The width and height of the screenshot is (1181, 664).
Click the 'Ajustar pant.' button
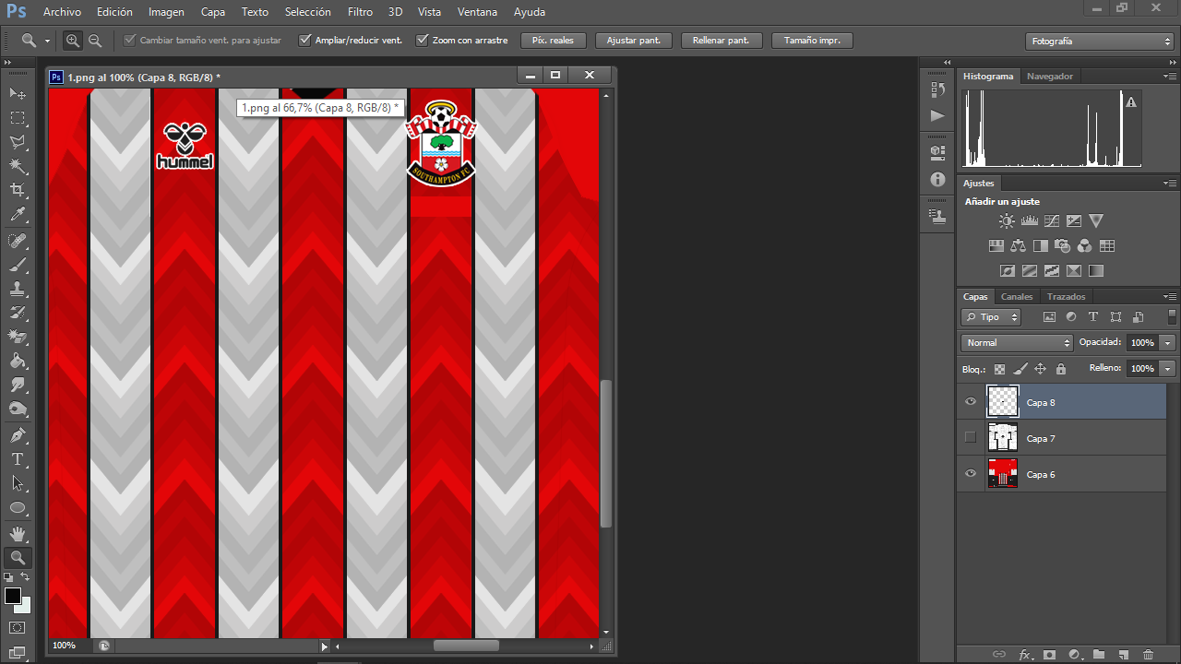click(x=633, y=41)
